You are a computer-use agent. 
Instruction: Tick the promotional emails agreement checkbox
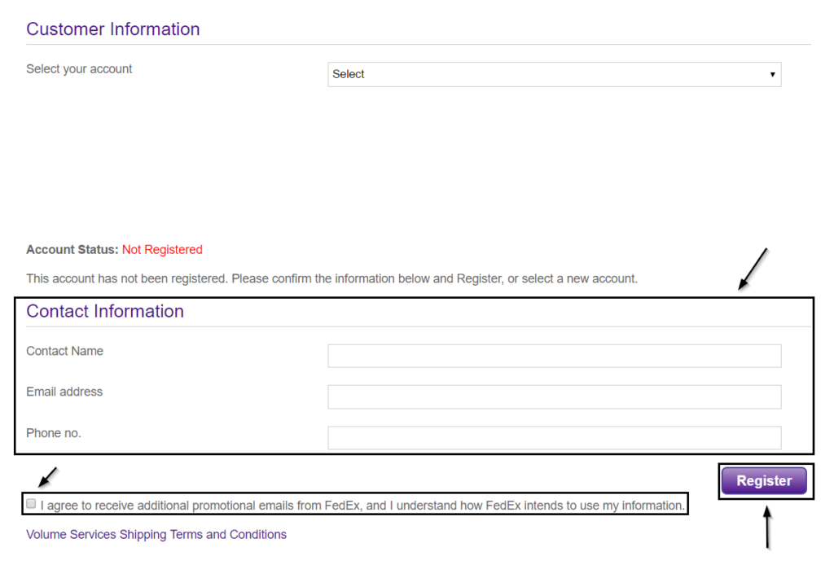(32, 504)
